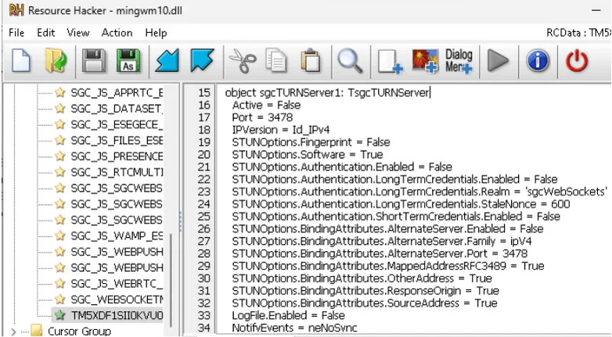Click the STUNOptions.Software = True line
The width and height of the screenshot is (612, 337).
pos(308,155)
